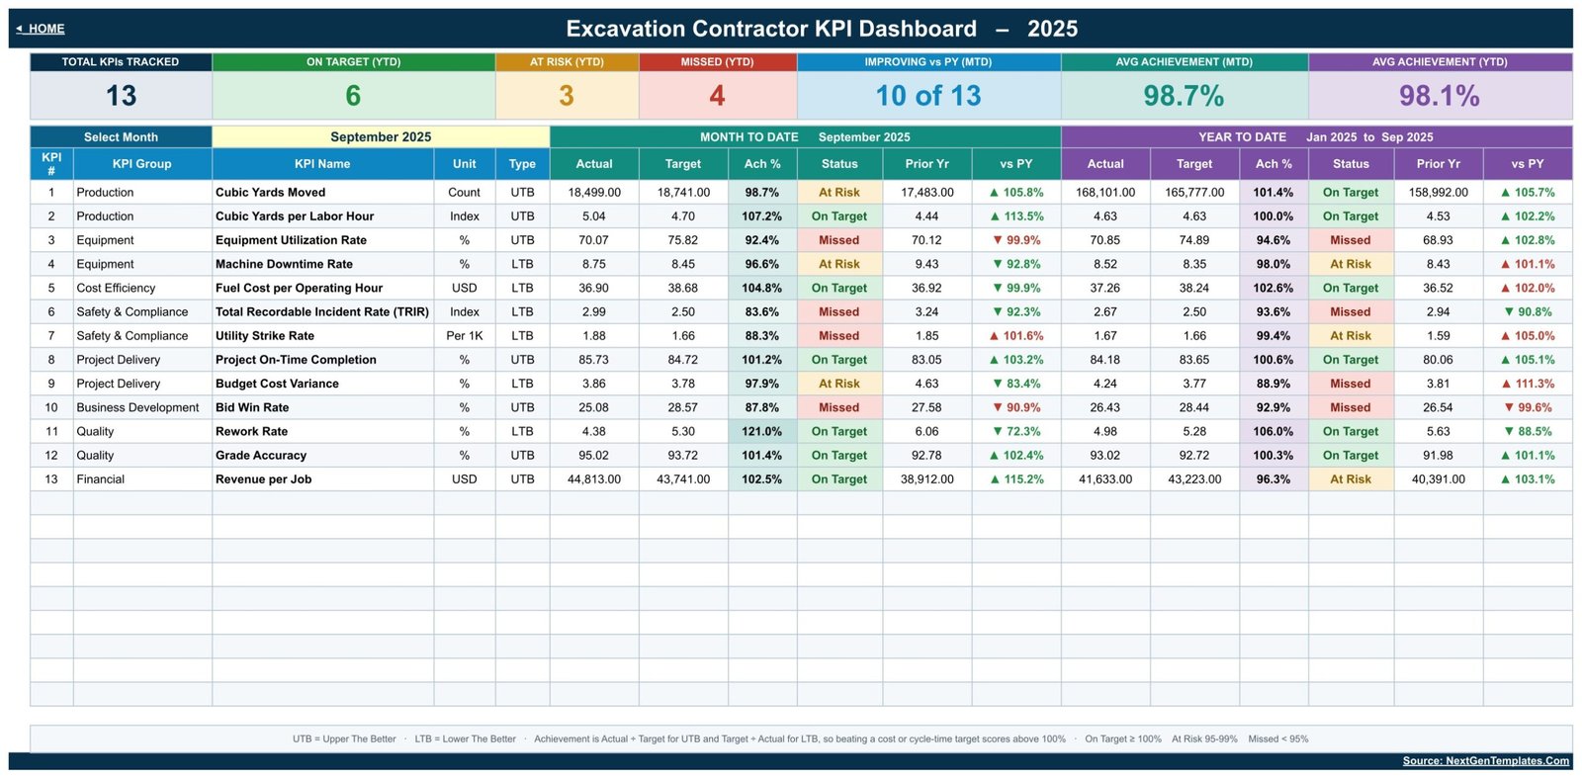The width and height of the screenshot is (1582, 779).
Task: Click Avg Achievement YTD value 98.1%
Action: 1440,96
